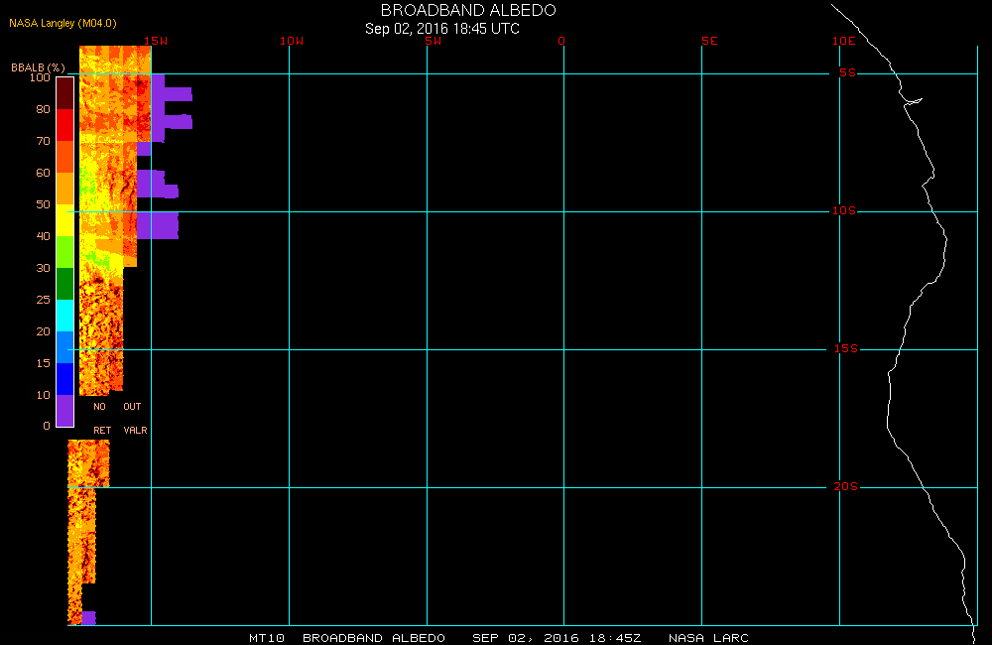Click 'MT10' in the footer caption
This screenshot has width=992, height=645.
click(266, 638)
